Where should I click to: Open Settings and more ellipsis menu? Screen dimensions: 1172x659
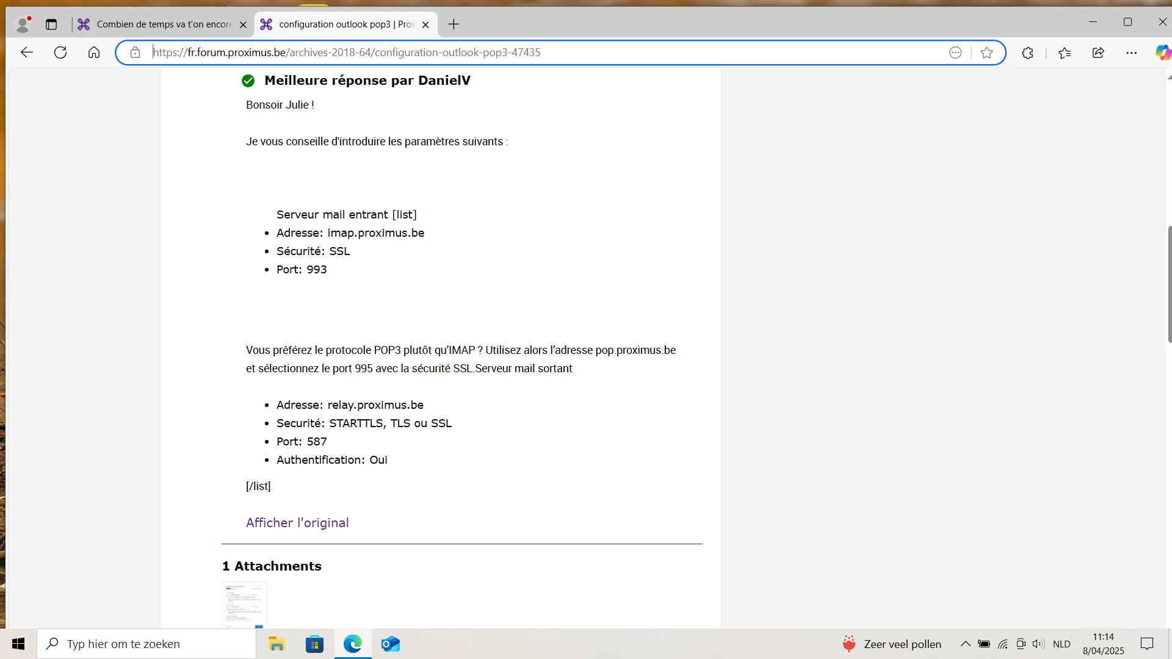[1131, 53]
